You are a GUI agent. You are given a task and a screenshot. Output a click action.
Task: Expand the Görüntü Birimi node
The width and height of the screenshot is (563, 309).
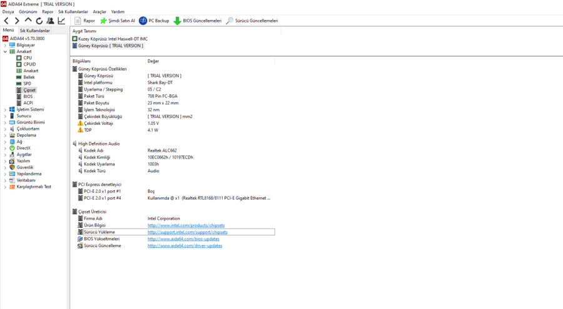pyautogui.click(x=5, y=122)
